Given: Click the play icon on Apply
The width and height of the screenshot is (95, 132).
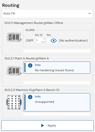Looking at the screenshot, I should [43, 125].
